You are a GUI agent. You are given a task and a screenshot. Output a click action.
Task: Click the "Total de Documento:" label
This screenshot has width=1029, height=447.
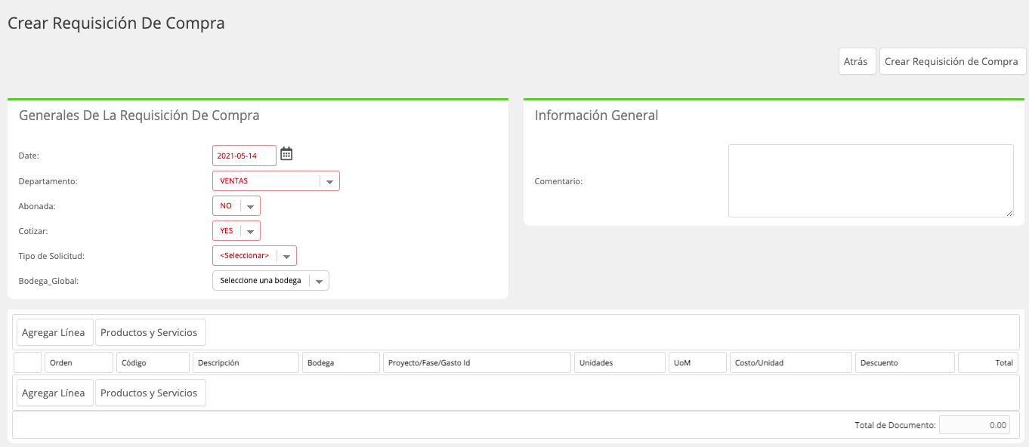[895, 425]
